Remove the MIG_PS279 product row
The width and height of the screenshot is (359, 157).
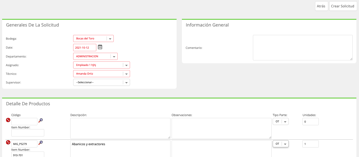(8, 142)
